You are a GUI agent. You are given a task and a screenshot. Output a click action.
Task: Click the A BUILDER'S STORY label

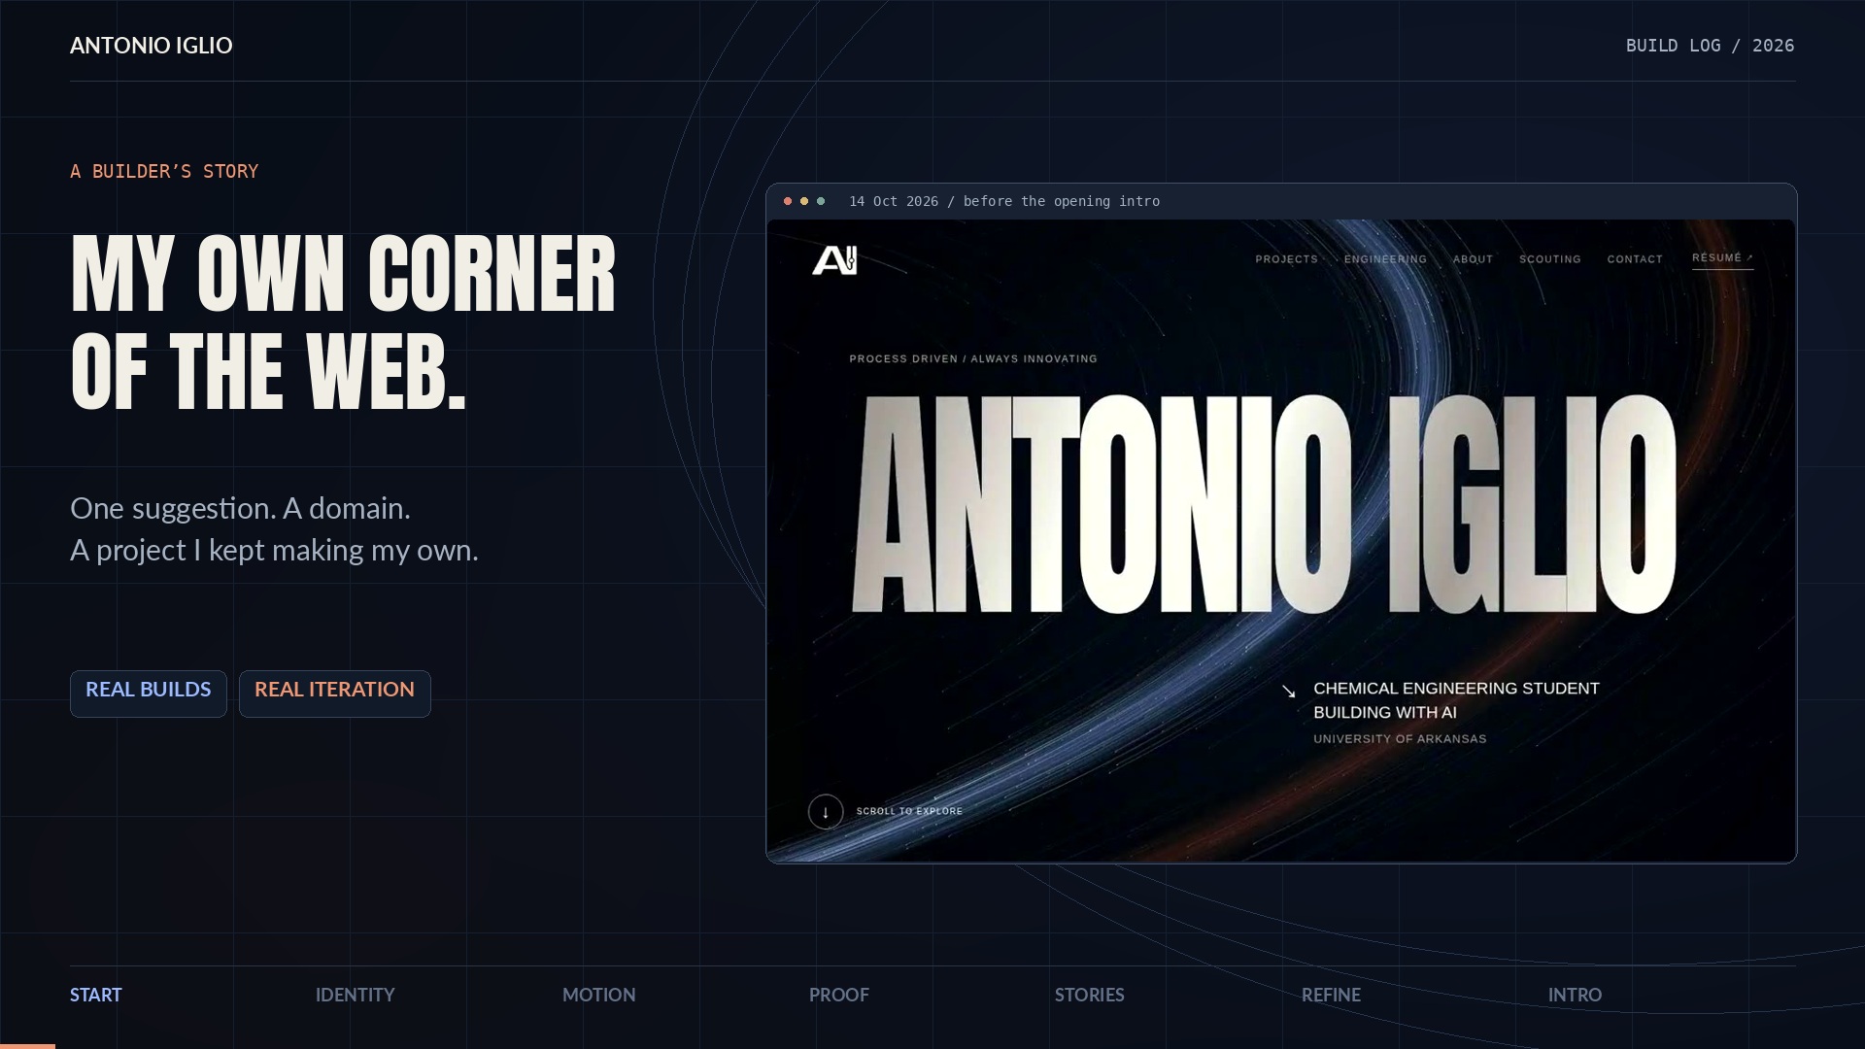[x=164, y=172]
